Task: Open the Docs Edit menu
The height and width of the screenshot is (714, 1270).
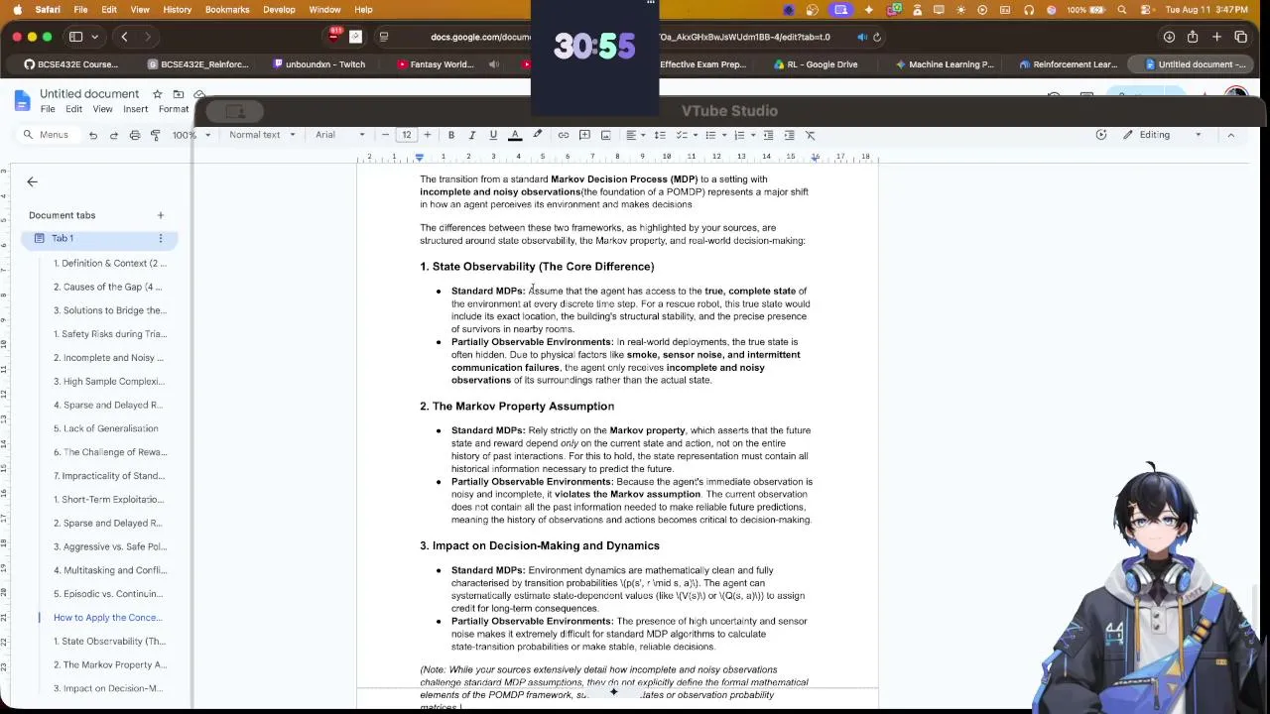Action: (x=73, y=109)
